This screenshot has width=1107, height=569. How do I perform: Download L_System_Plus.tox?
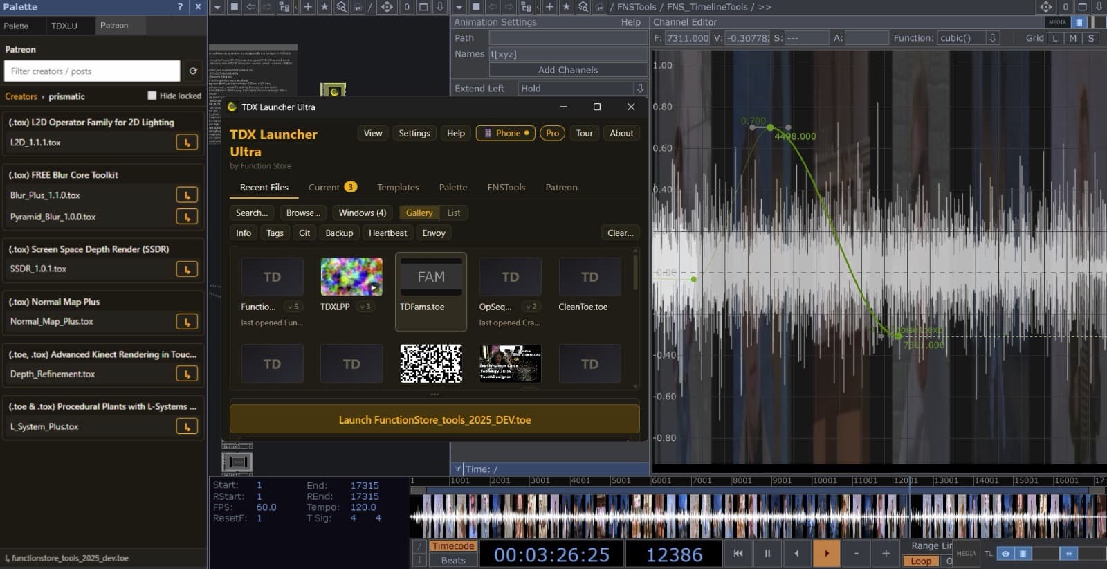click(x=187, y=426)
